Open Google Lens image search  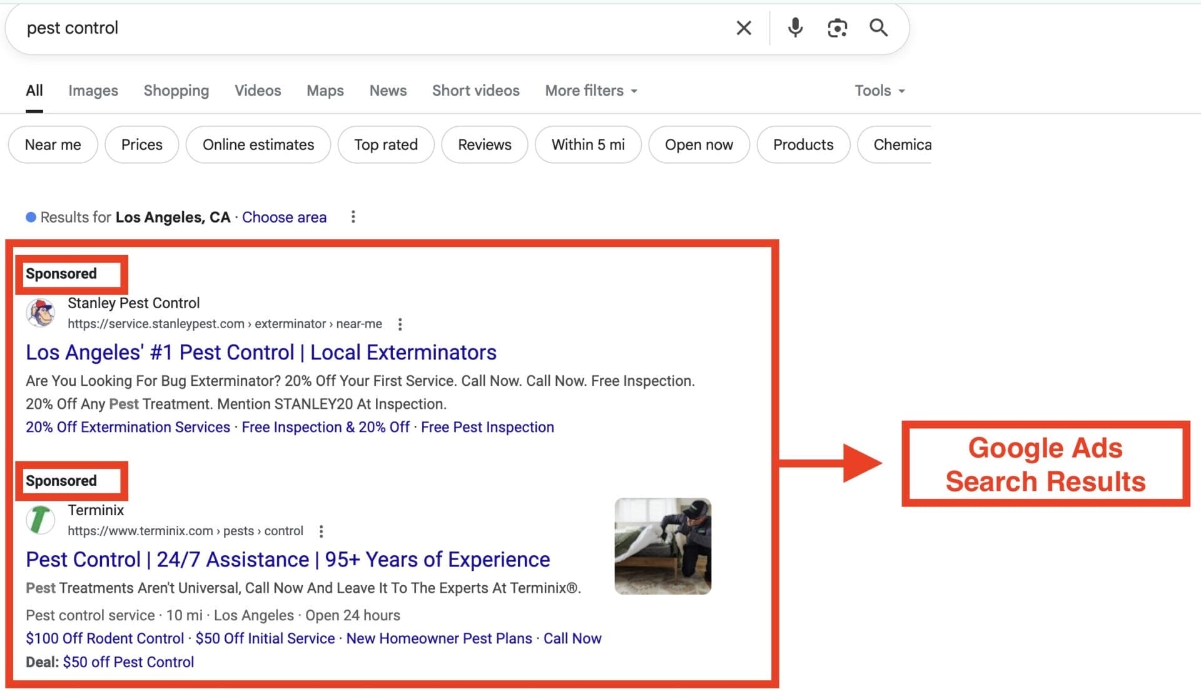[837, 28]
